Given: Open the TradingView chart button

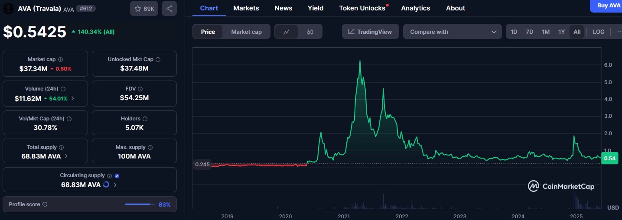Looking at the screenshot, I should (x=370, y=32).
